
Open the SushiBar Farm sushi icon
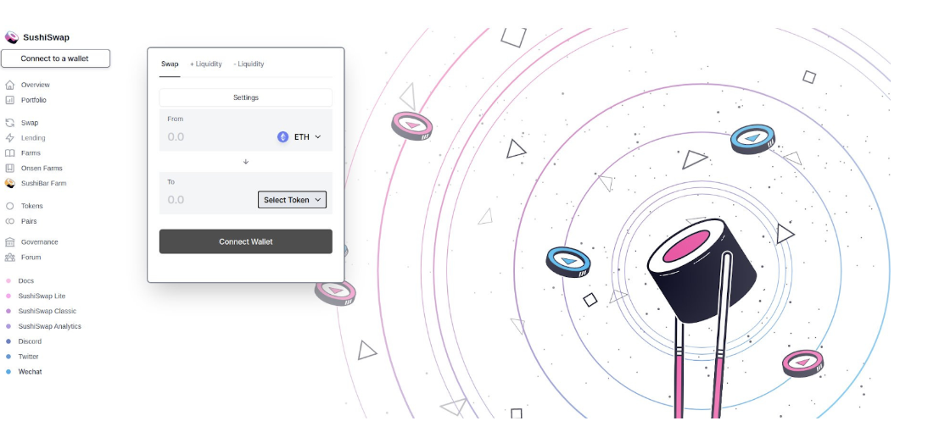point(10,183)
